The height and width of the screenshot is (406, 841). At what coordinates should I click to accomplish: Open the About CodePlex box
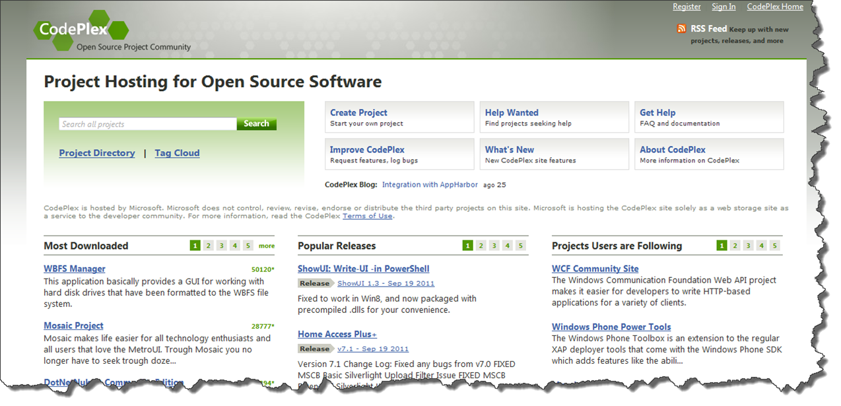pyautogui.click(x=709, y=154)
